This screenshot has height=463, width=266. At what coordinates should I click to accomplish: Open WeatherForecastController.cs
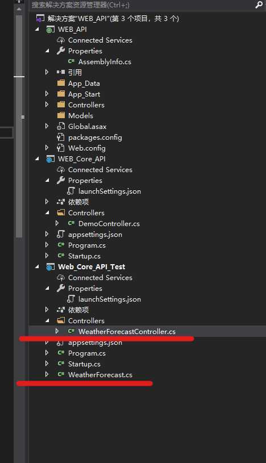pos(127,332)
